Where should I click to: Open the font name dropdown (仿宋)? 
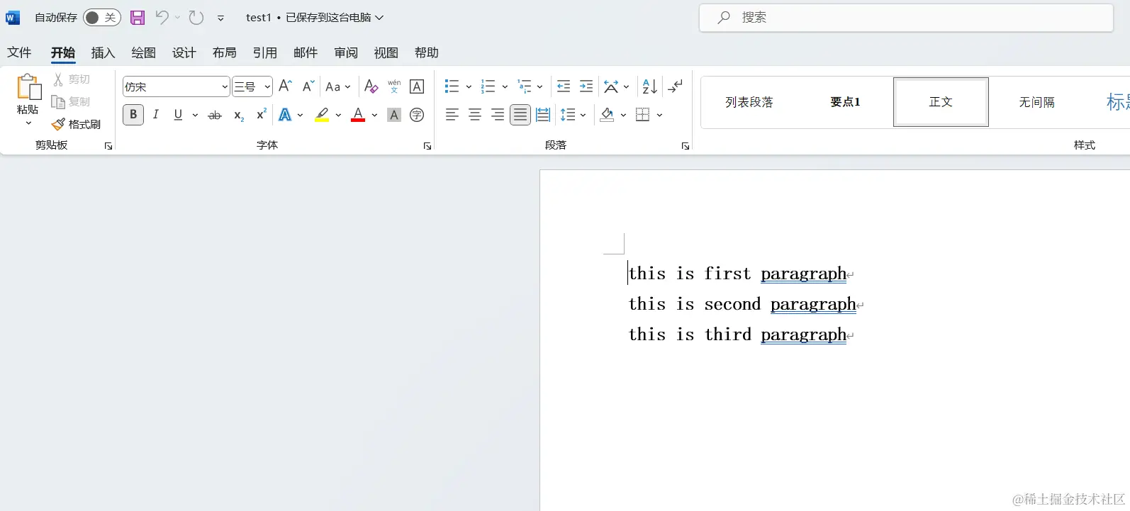pyautogui.click(x=225, y=86)
